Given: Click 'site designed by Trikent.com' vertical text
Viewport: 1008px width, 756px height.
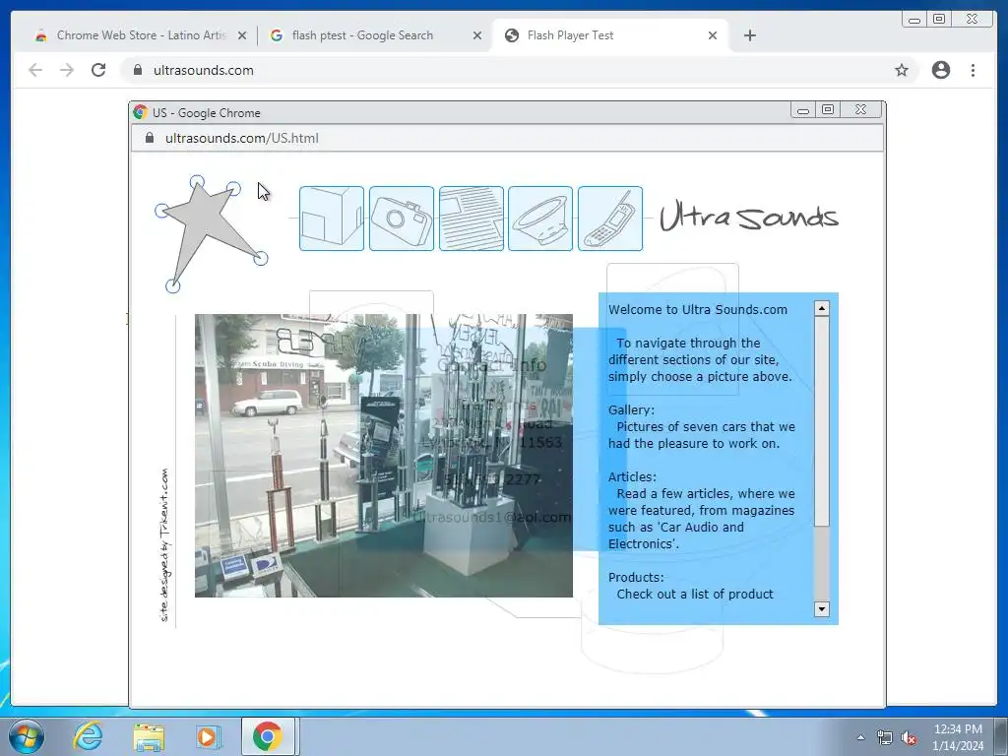Looking at the screenshot, I should (x=164, y=545).
